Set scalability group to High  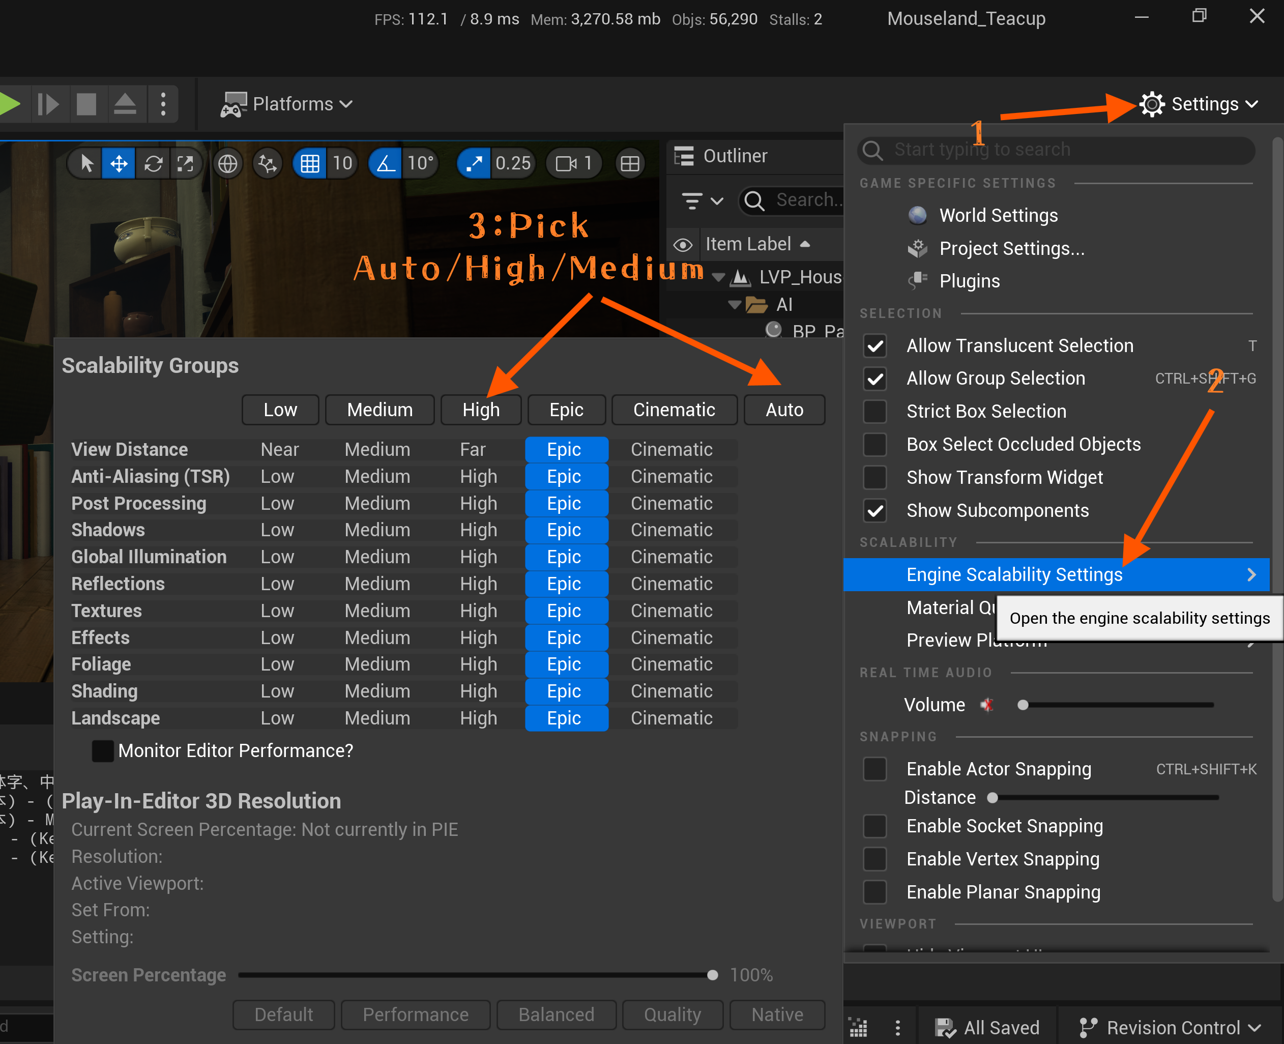481,410
